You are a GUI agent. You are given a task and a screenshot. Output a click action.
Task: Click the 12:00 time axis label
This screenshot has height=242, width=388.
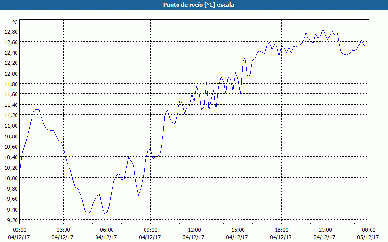pyautogui.click(x=194, y=230)
